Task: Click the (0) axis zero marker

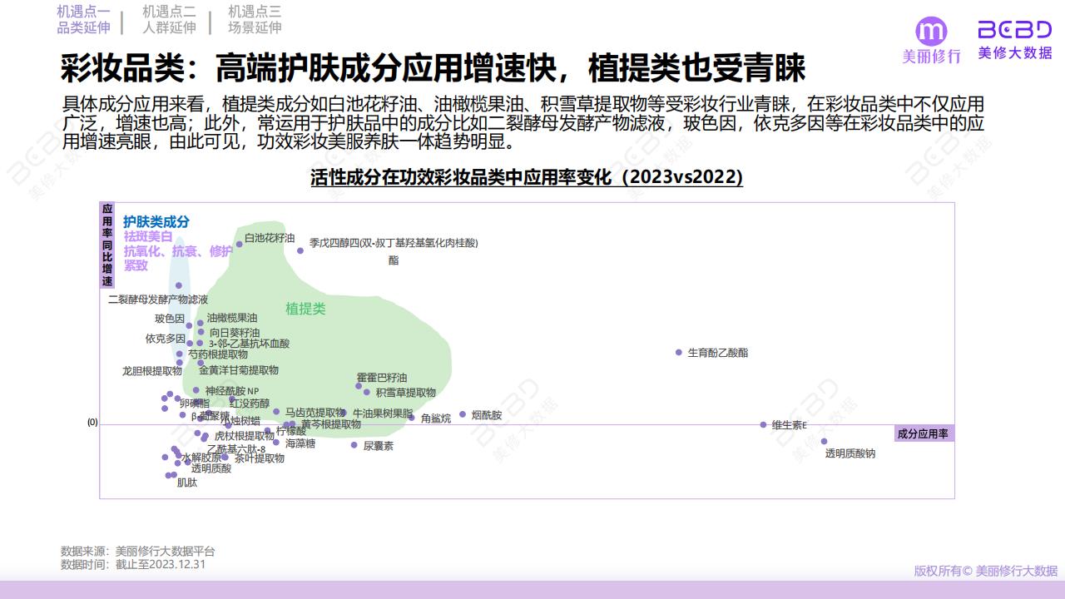Action: point(92,423)
